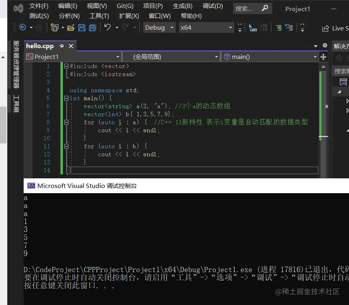Open the New Project dropdown arrow

(63, 28)
